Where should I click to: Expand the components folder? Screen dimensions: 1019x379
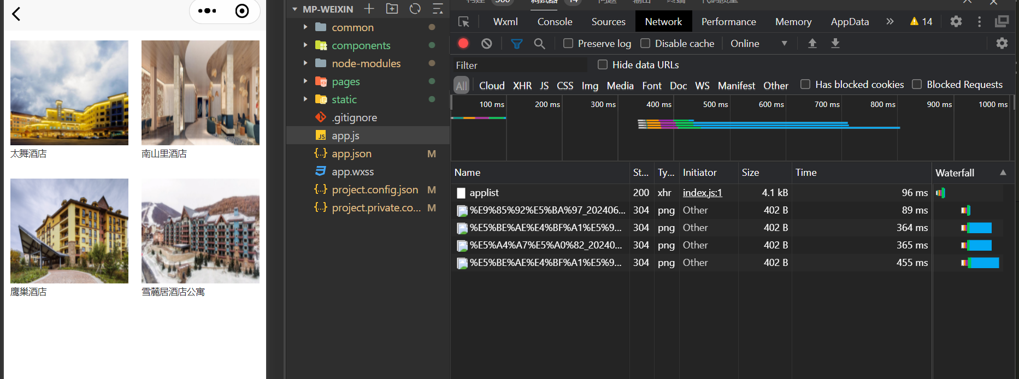[305, 45]
